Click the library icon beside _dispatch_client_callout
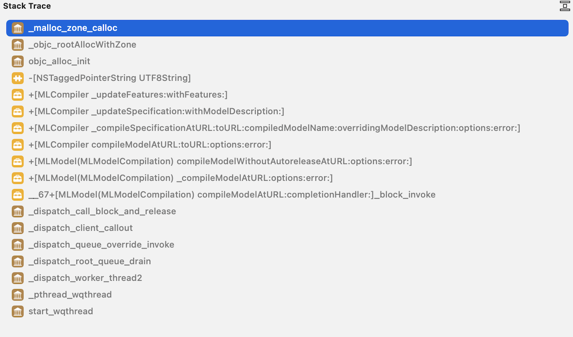Viewport: 573px width, 337px height. click(x=17, y=228)
